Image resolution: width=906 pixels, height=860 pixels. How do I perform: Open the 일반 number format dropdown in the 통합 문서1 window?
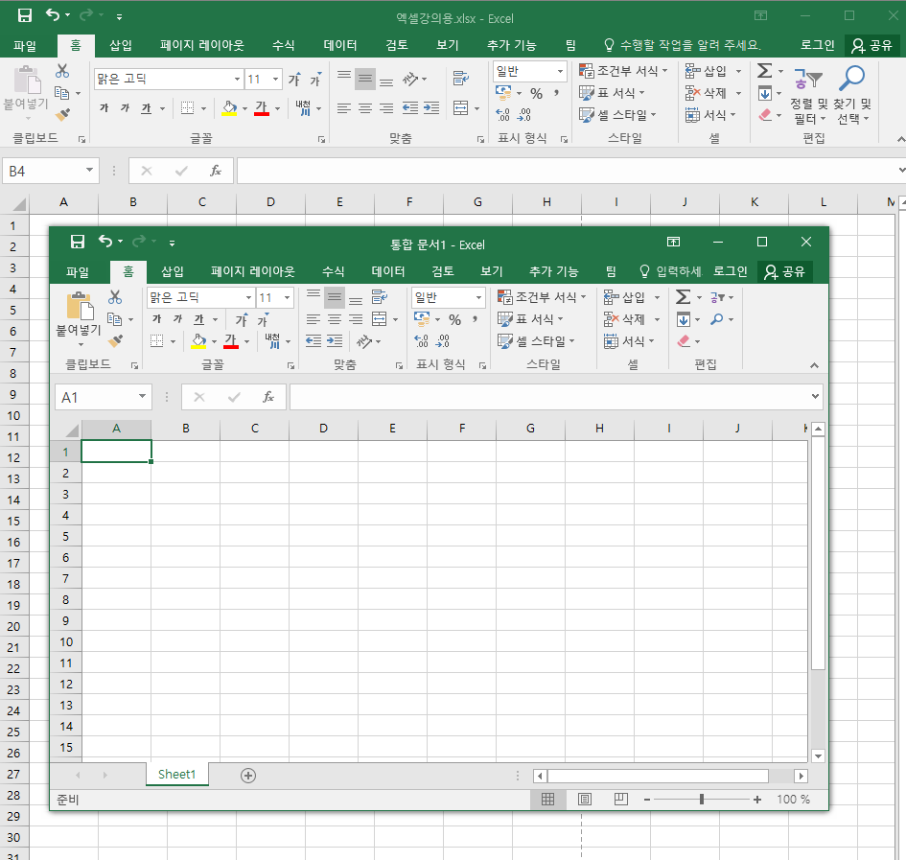coord(478,297)
